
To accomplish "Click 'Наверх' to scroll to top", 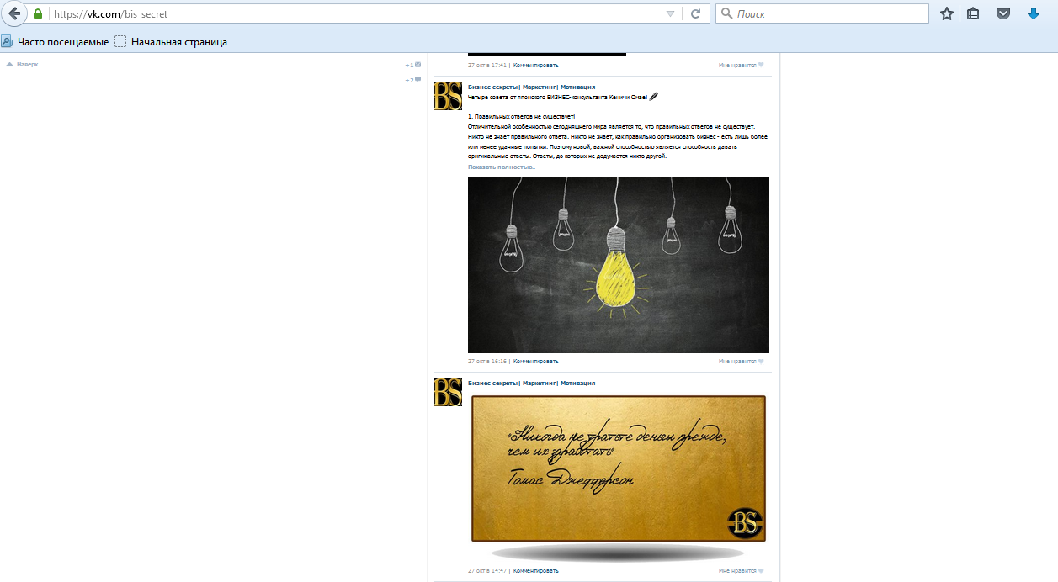I will tap(26, 64).
